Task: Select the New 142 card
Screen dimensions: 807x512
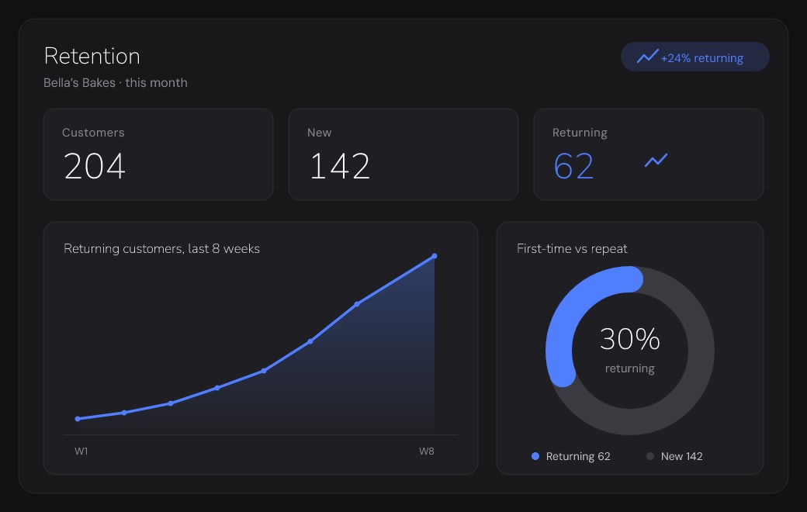Action: [403, 154]
